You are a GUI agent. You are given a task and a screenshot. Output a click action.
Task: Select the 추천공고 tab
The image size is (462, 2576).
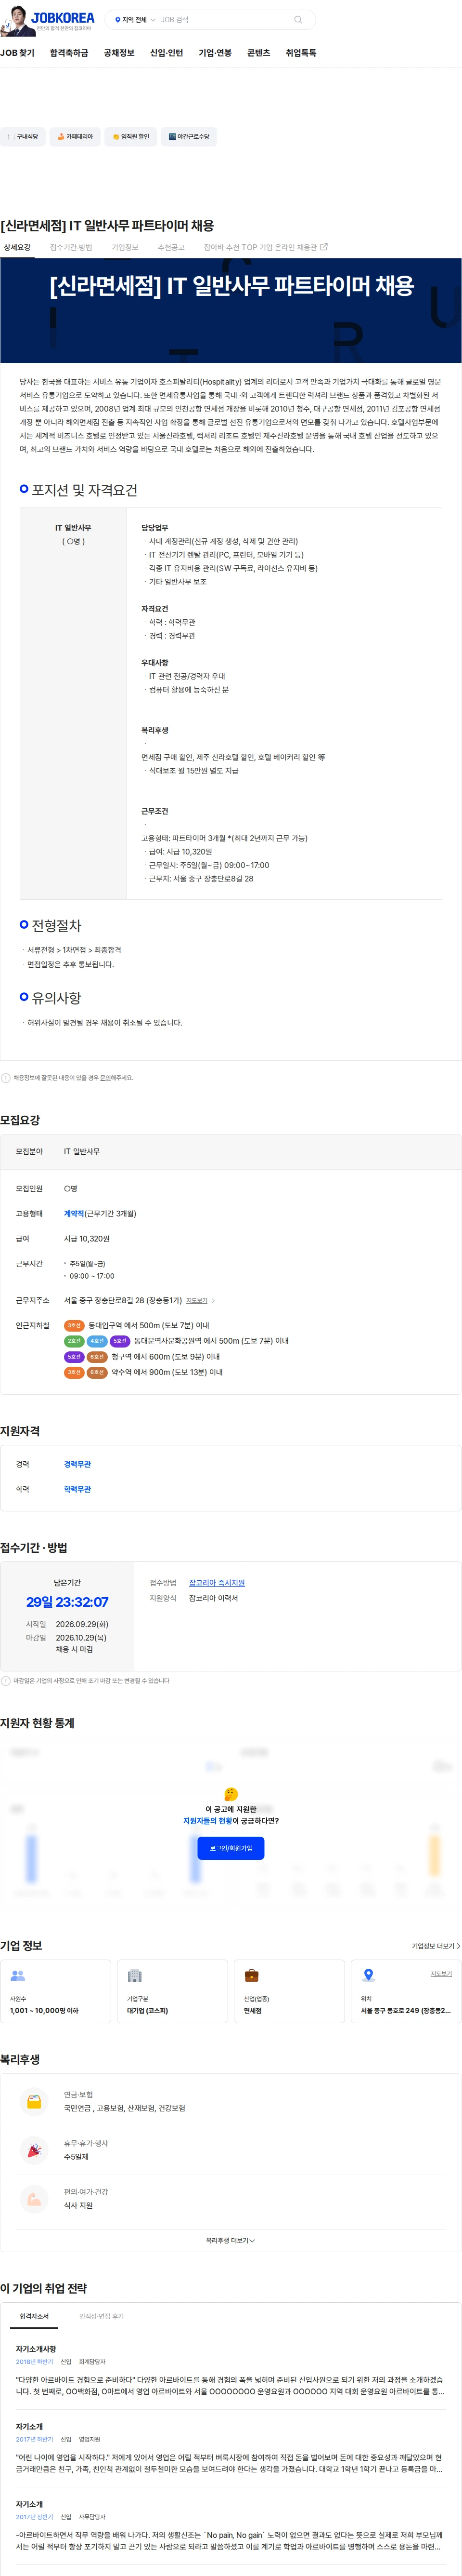(x=171, y=247)
